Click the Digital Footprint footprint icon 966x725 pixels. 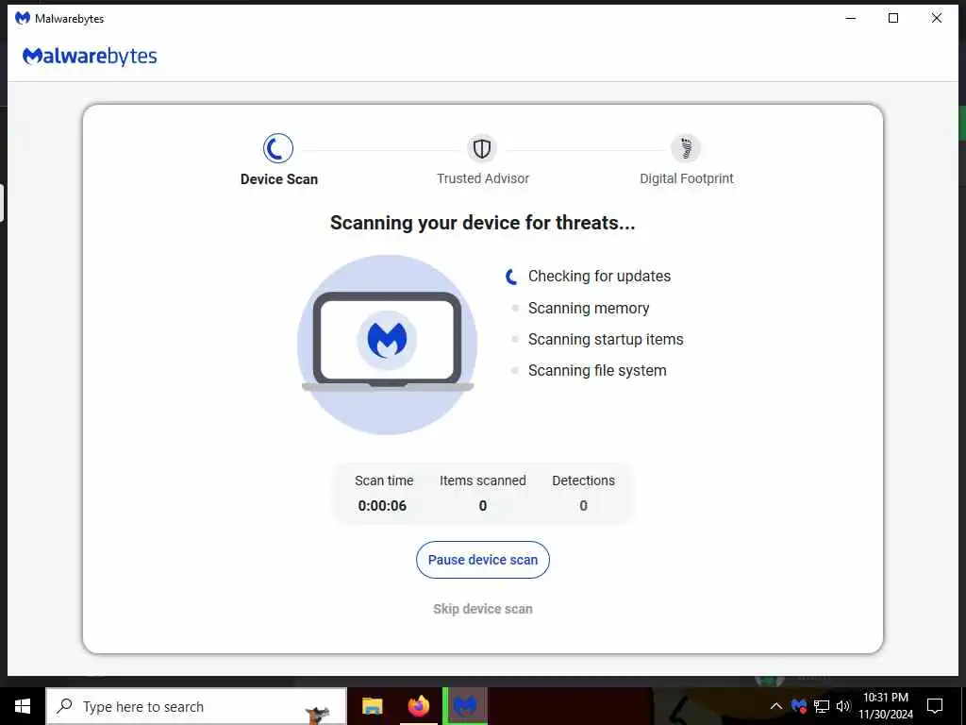point(686,148)
